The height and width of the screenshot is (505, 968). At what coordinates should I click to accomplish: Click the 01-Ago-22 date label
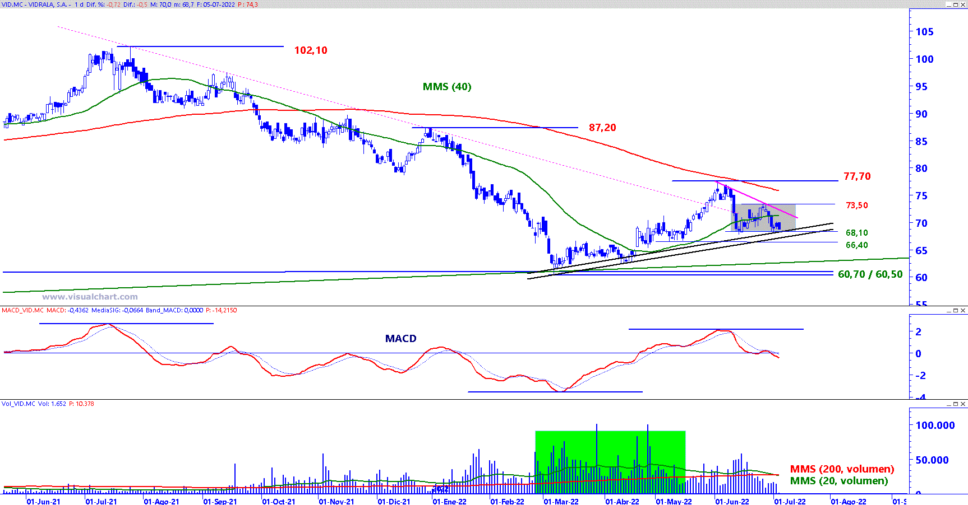(848, 502)
